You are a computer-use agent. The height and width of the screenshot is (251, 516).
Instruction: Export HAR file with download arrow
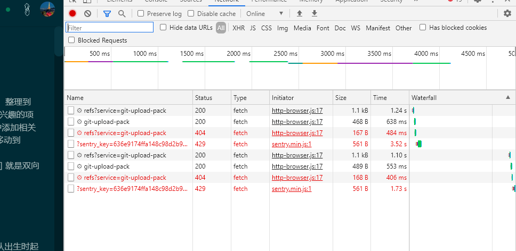pyautogui.click(x=315, y=13)
